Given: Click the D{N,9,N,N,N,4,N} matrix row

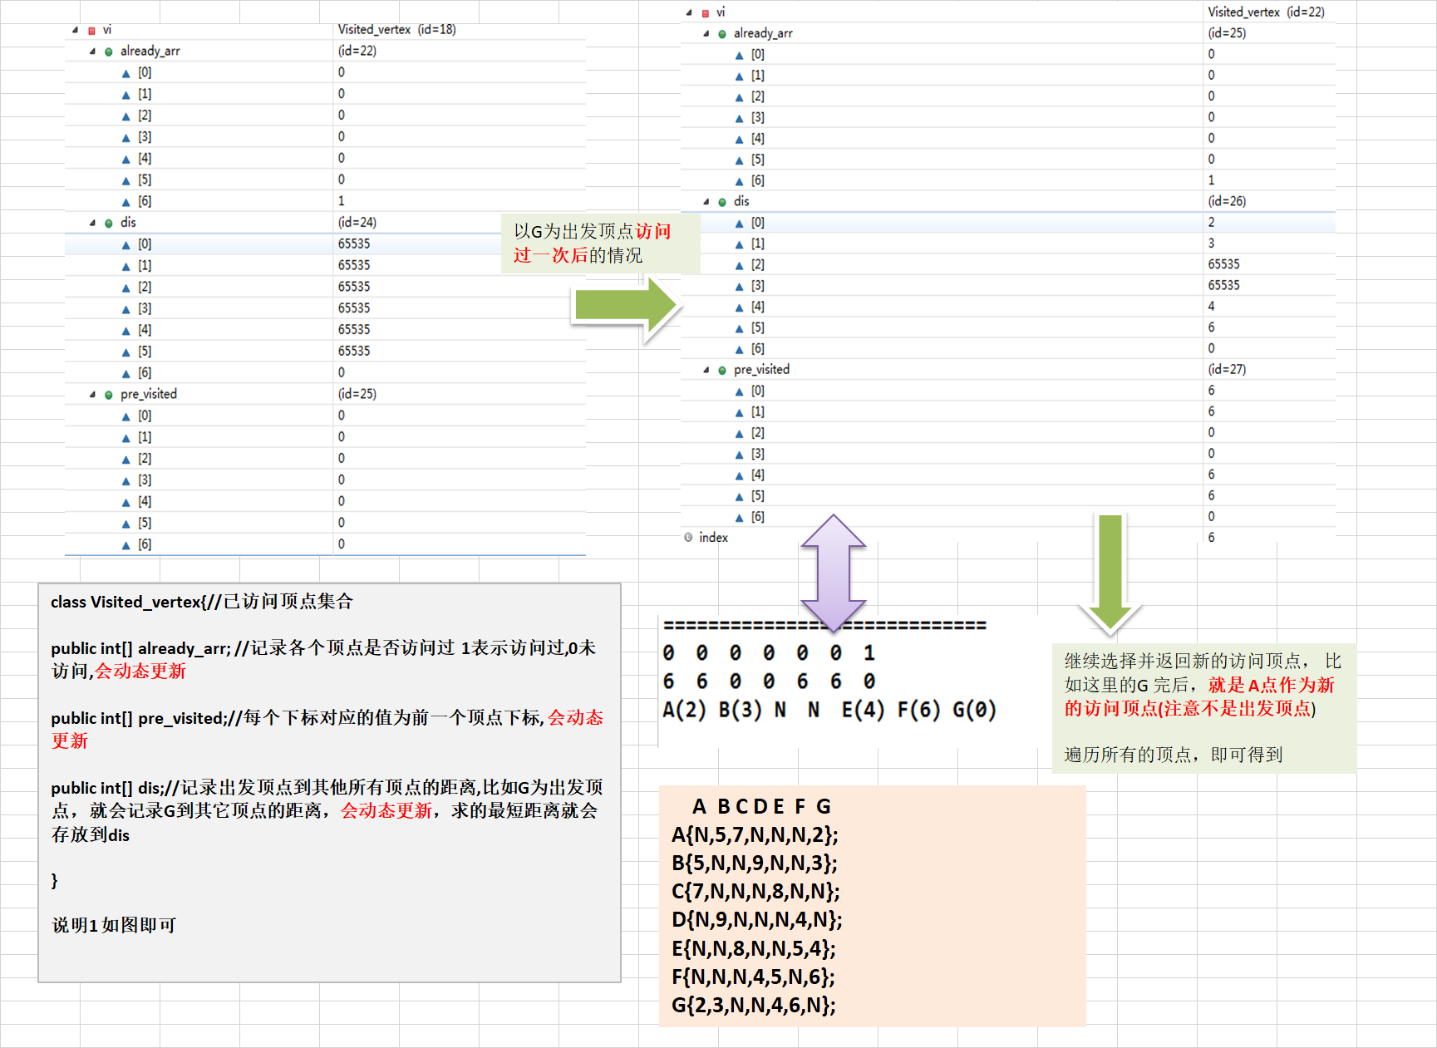Looking at the screenshot, I should [757, 919].
